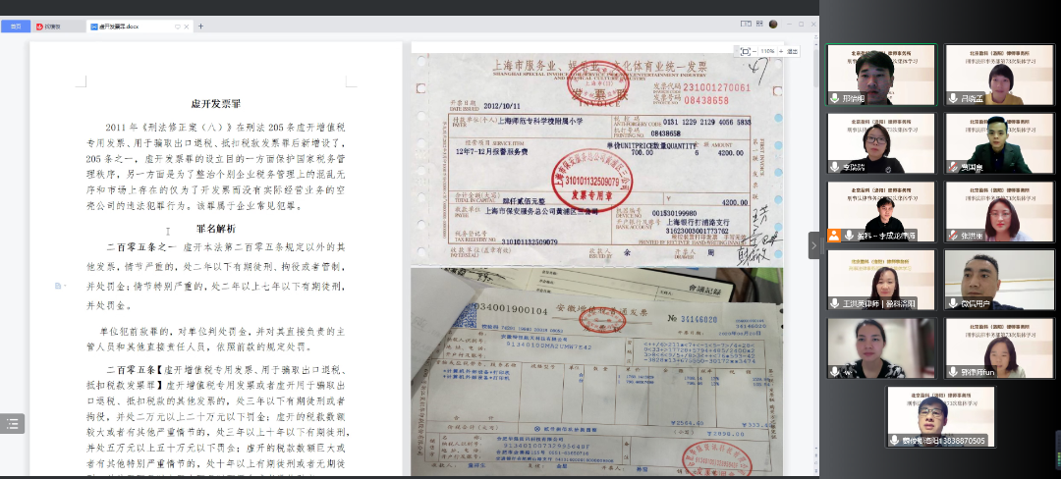Click muted microphone icon on 贾国良 video
Screen dimensions: 1061x479
tap(953, 167)
